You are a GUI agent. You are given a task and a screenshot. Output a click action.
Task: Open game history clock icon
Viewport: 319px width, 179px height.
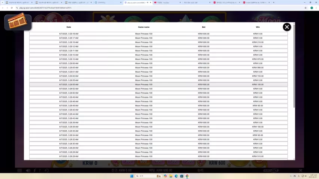tap(47, 170)
